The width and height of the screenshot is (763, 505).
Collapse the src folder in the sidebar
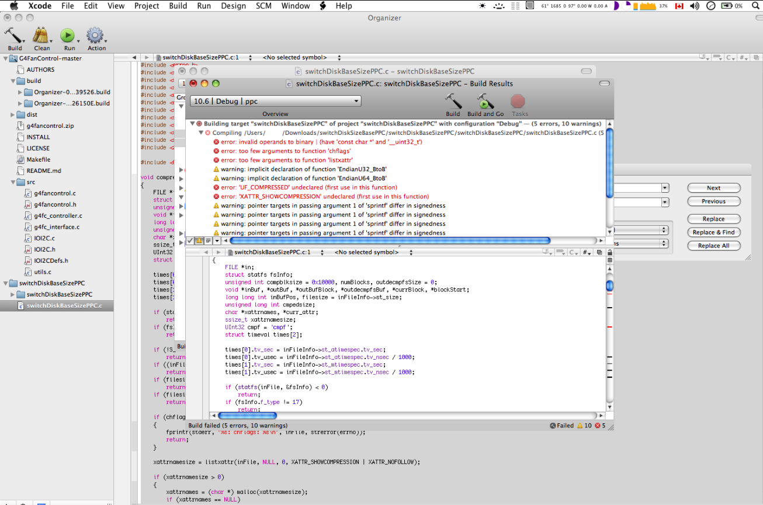tap(13, 182)
